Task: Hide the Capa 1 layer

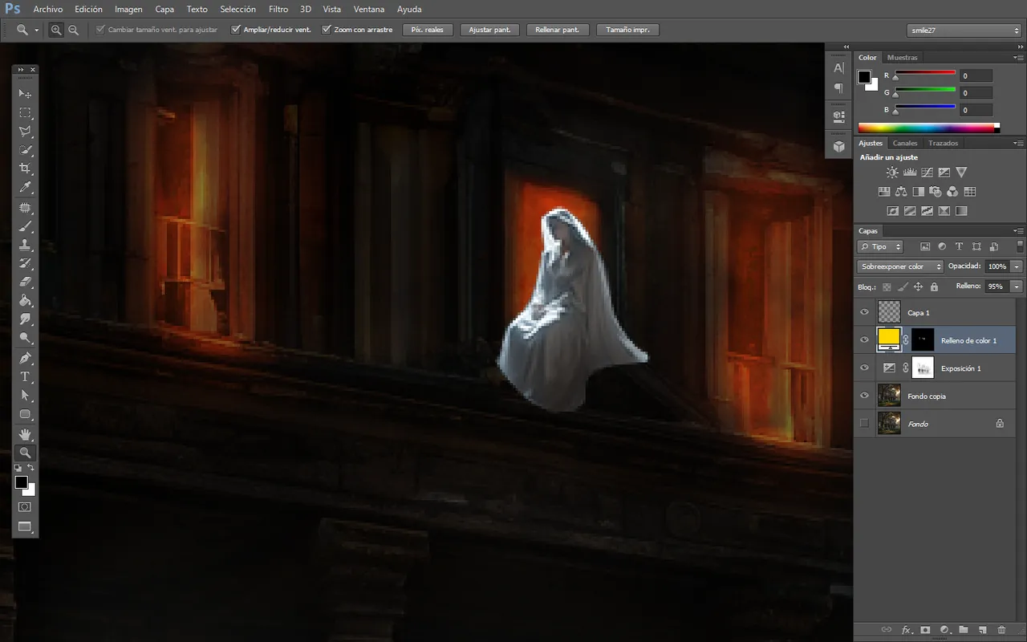Action: click(x=864, y=312)
